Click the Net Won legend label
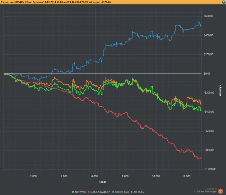Image resolution: width=226 pixels, height=195 pixels. click(80, 192)
